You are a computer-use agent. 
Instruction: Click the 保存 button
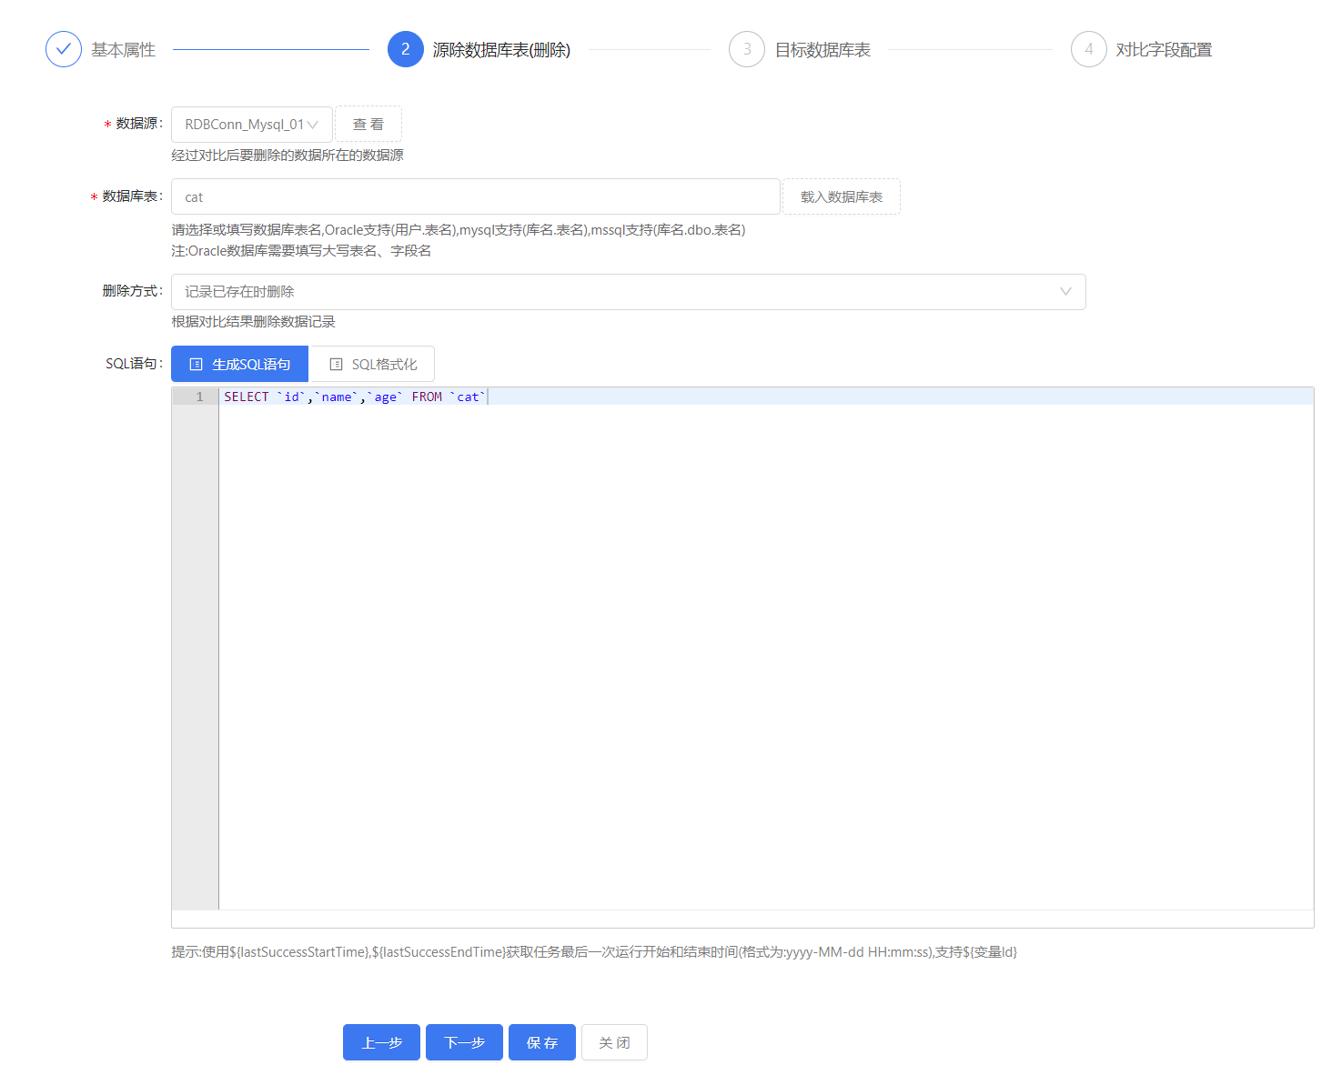tap(542, 1042)
